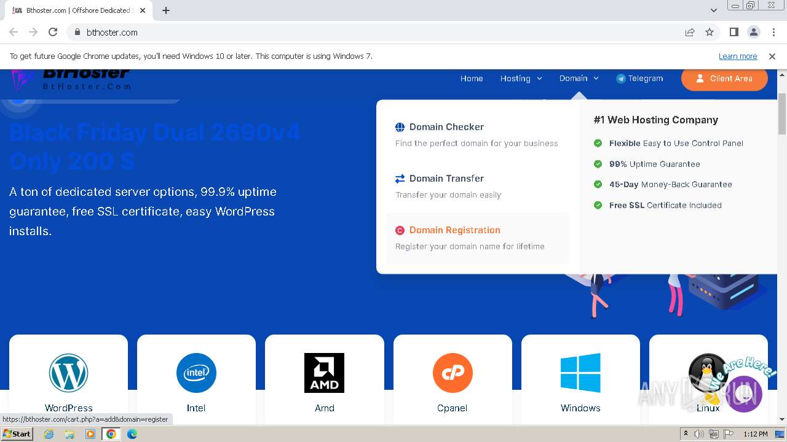Viewport: 787px width, 442px height.
Task: Click the '45-Day Money-Back Guarantee' text
Action: pos(671,184)
